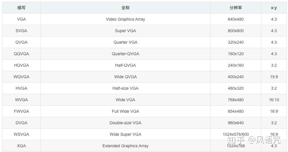The height and width of the screenshot is (152, 288).
Task: Click the Wide Super VGA cell
Action: tap(125, 134)
